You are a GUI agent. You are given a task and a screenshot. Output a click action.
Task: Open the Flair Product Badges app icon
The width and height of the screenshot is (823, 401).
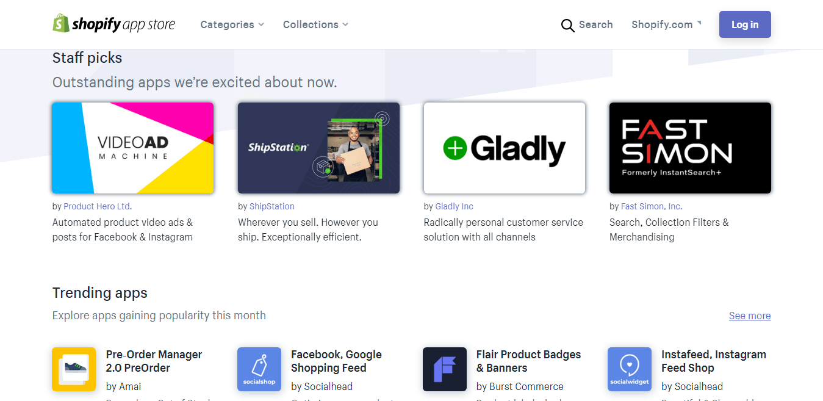pos(445,369)
